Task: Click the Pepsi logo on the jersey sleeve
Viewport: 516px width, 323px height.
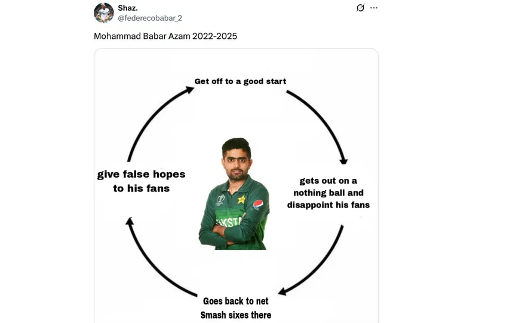Action: tap(258, 205)
